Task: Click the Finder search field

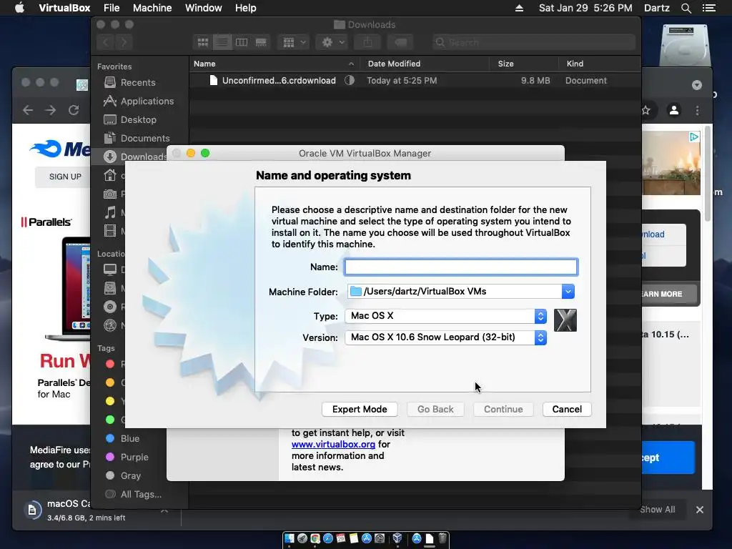Action: pos(533,42)
